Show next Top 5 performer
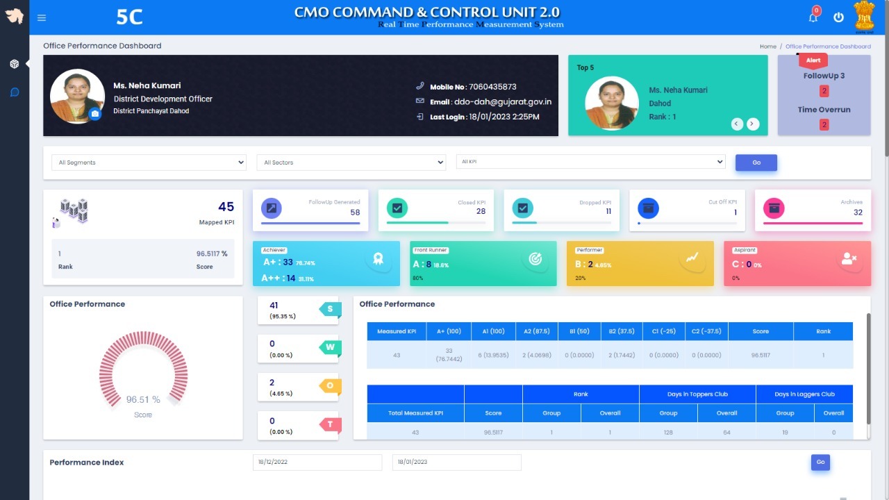889x500 pixels. (753, 124)
